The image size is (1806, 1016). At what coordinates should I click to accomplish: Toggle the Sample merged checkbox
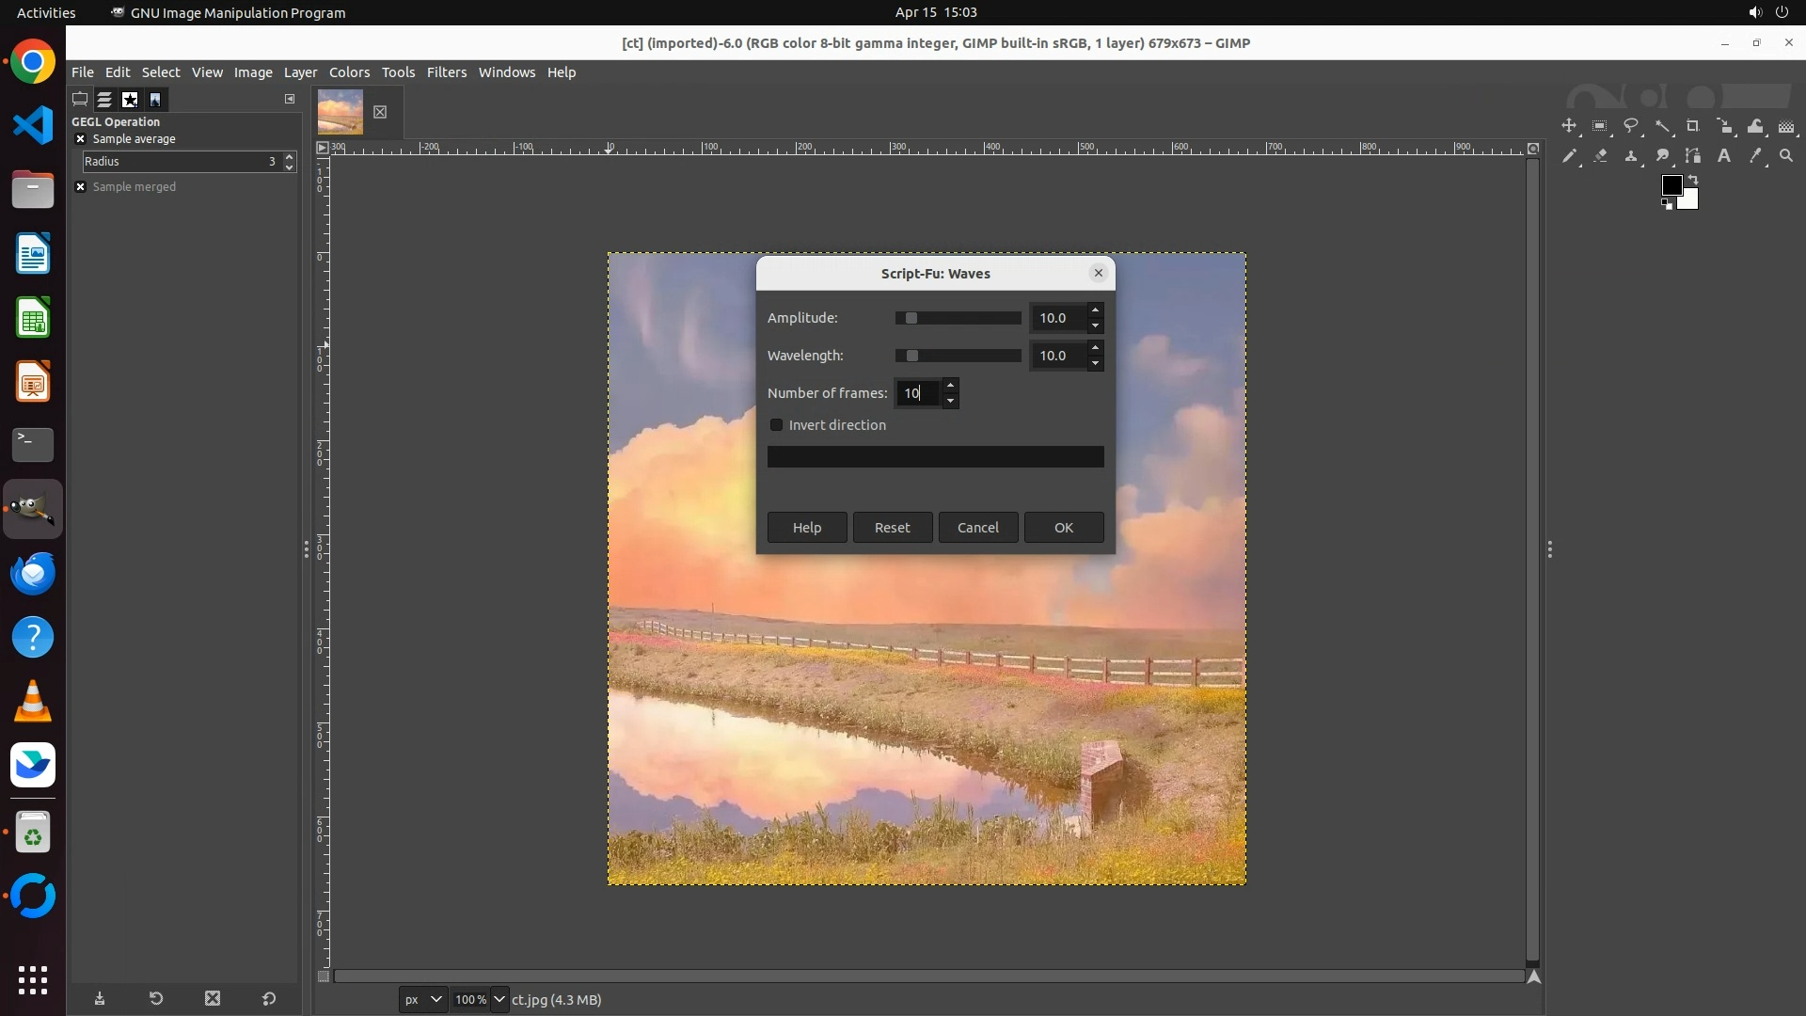pos(81,187)
